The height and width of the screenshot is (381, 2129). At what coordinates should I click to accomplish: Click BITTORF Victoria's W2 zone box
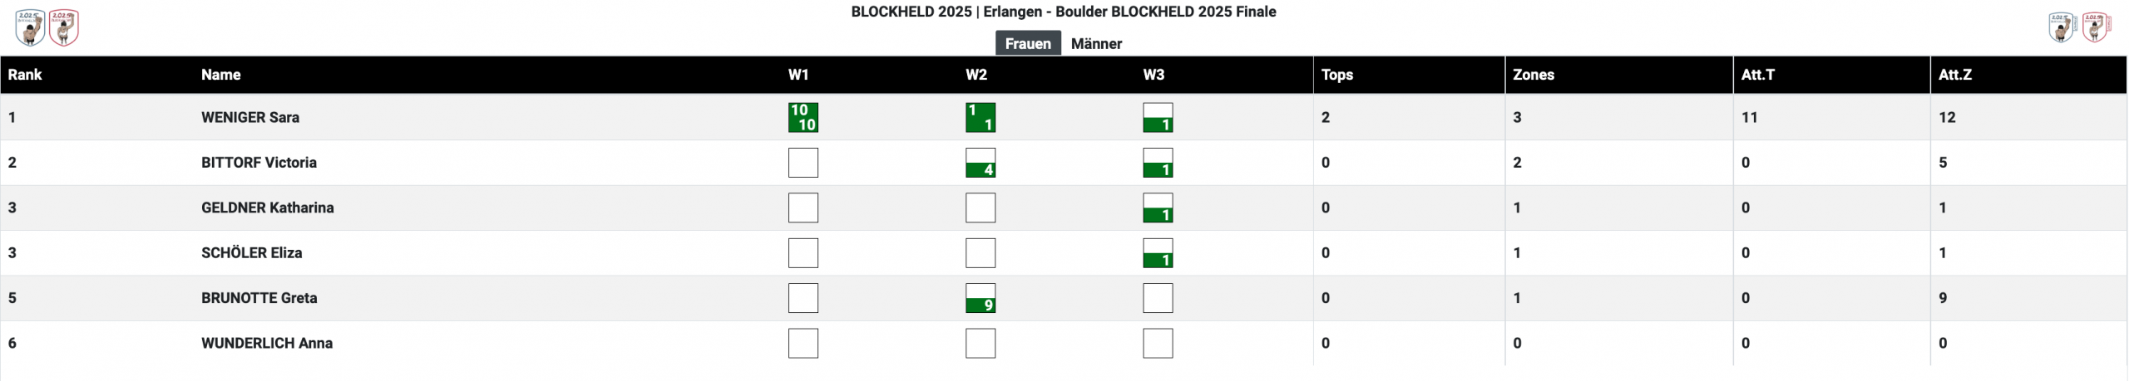coord(980,163)
